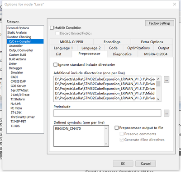
Task: Click inside the Preinclude text field
Action: point(107,113)
